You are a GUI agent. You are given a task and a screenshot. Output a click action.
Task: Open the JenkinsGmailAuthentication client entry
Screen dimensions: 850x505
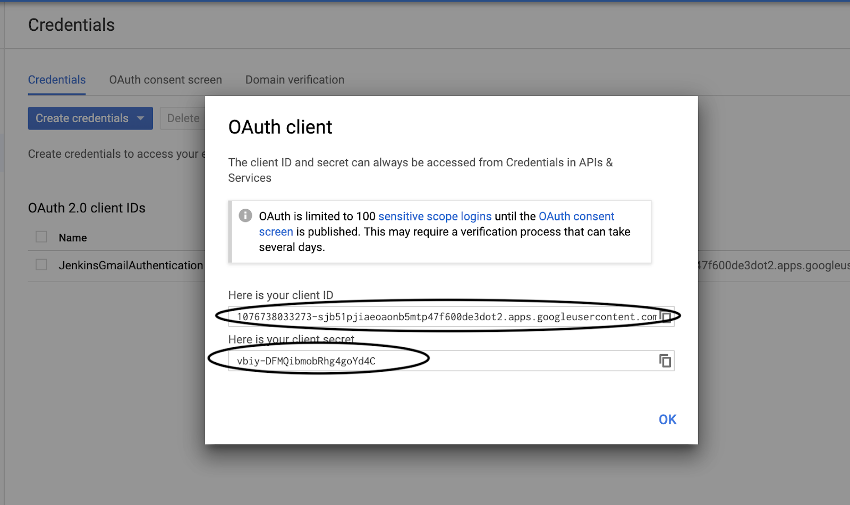click(131, 265)
